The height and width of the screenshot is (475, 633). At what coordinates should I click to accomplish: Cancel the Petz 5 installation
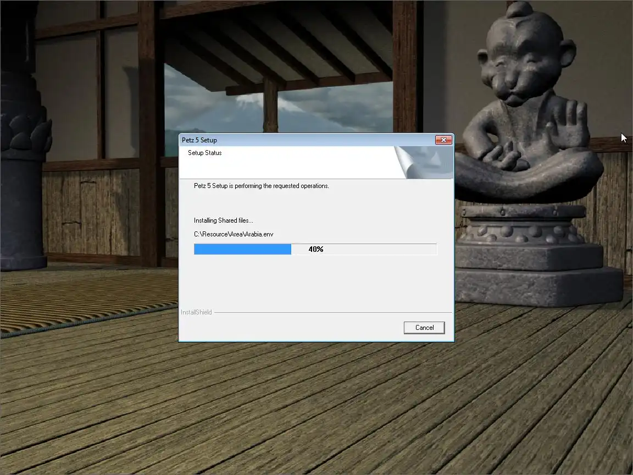424,328
